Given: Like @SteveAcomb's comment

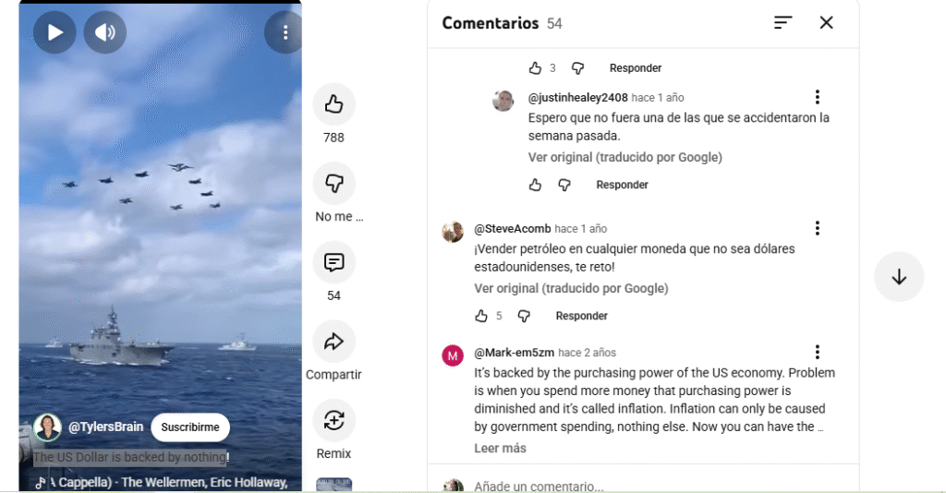Looking at the screenshot, I should [x=481, y=316].
